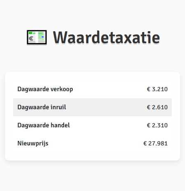
Task: Click the euro sign before 2.310
Action: tap(148, 125)
